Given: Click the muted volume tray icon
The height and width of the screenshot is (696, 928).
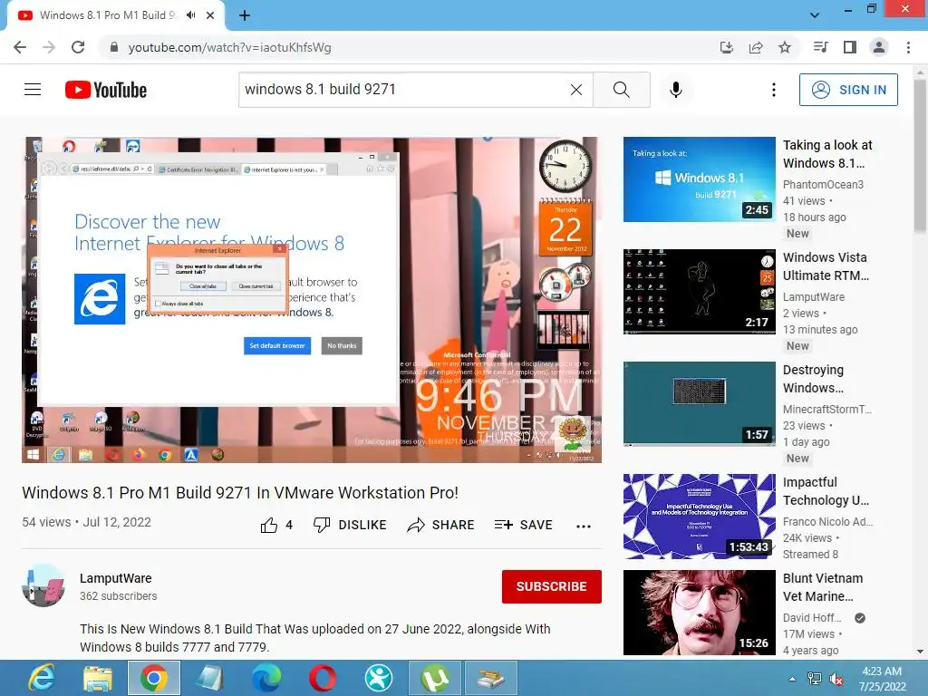Looking at the screenshot, I should pyautogui.click(x=836, y=679).
